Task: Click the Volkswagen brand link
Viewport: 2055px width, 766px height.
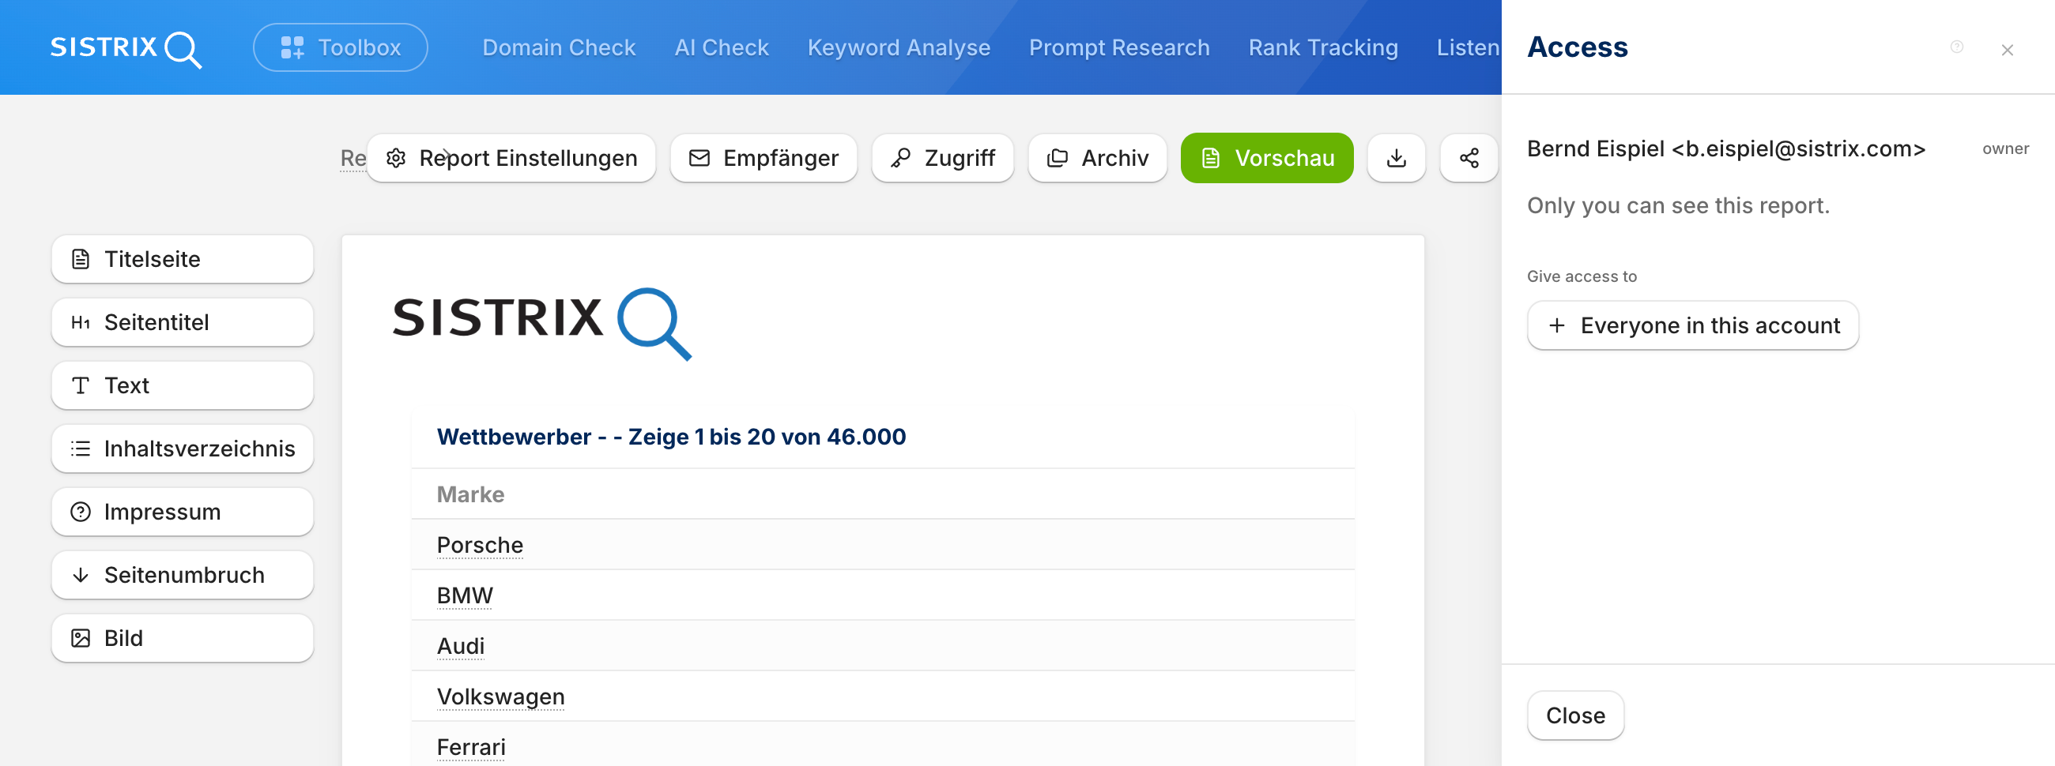Action: point(500,697)
